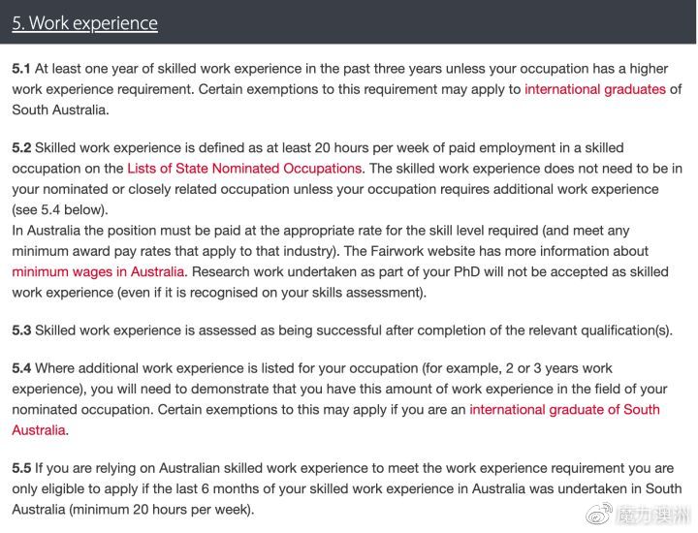698x533 pixels.
Task: Click the 'Australia.' link continuation in 5.4
Action: (x=39, y=429)
